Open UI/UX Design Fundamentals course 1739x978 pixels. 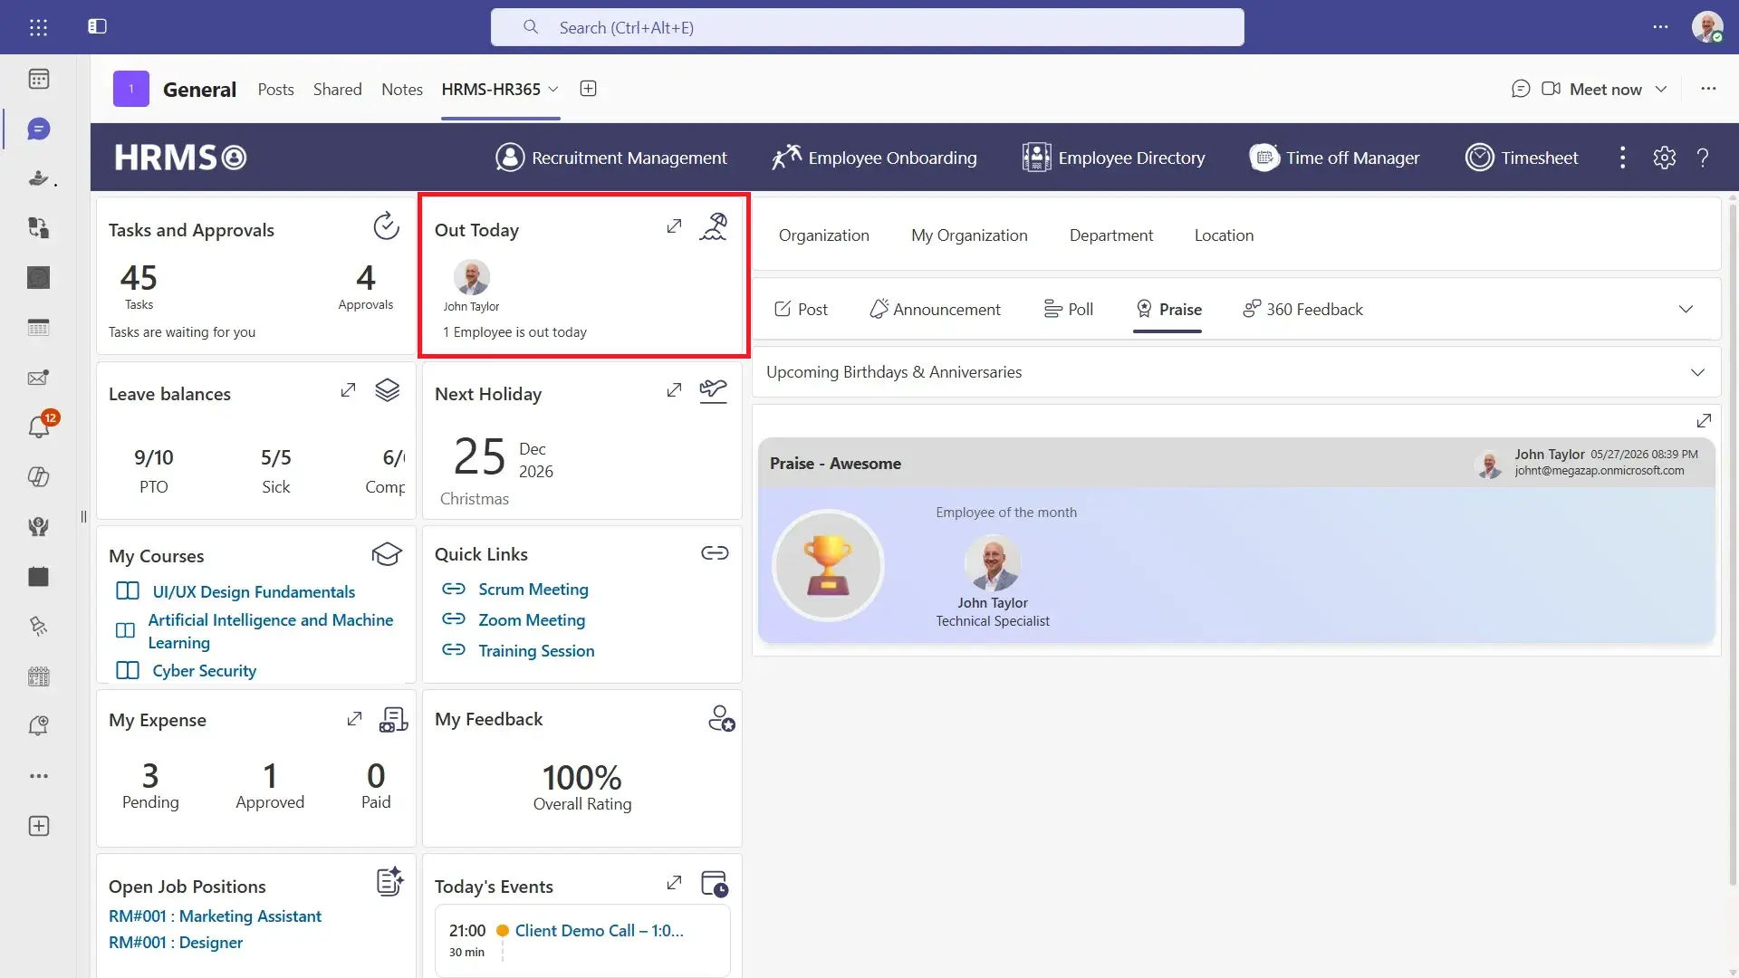[254, 591]
